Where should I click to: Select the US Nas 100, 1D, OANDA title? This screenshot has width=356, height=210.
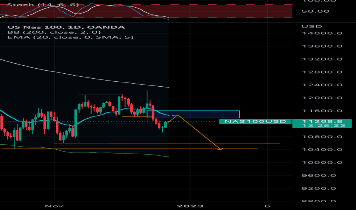tap(66, 27)
